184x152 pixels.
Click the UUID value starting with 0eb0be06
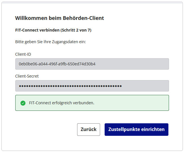pos(57,64)
